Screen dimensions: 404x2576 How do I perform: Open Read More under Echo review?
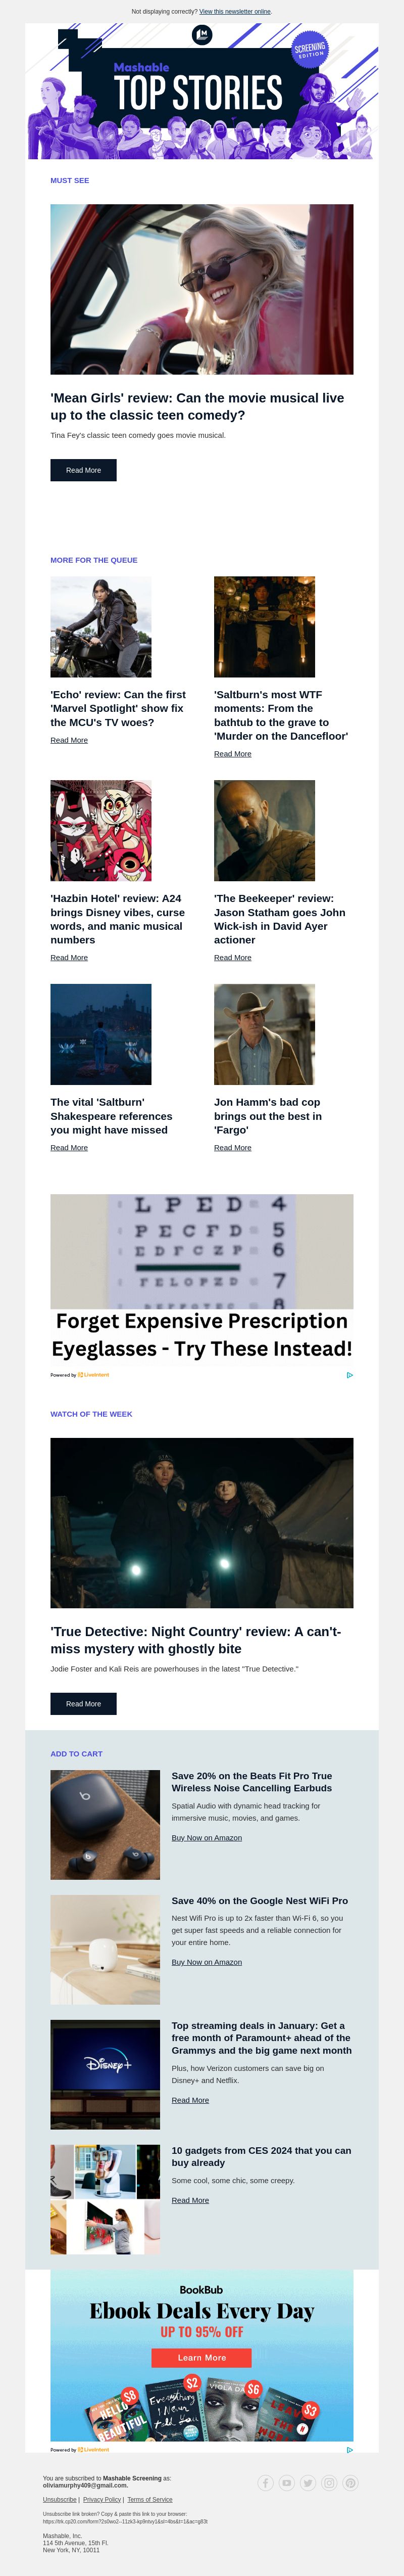(69, 740)
